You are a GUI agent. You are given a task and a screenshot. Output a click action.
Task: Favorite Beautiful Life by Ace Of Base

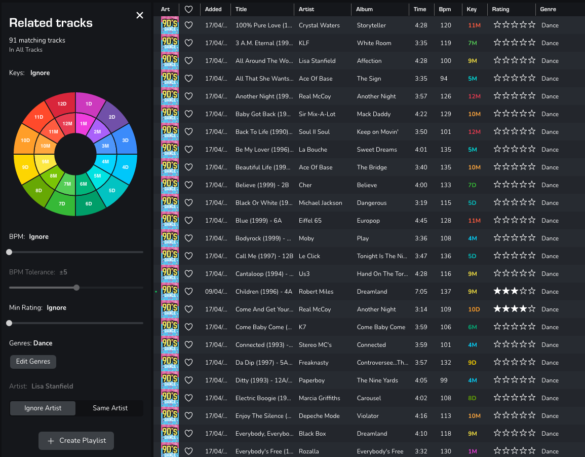pos(189,167)
